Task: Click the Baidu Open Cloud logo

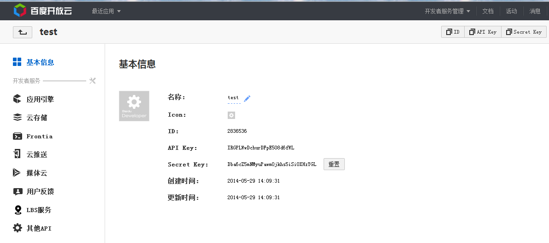Action: coord(43,11)
